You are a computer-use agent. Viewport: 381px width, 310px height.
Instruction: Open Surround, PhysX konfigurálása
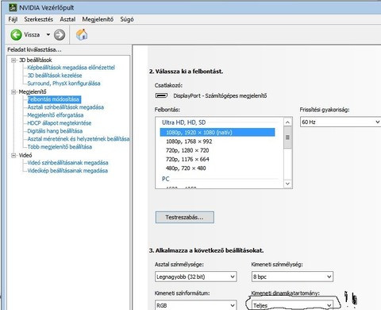pyautogui.click(x=63, y=83)
